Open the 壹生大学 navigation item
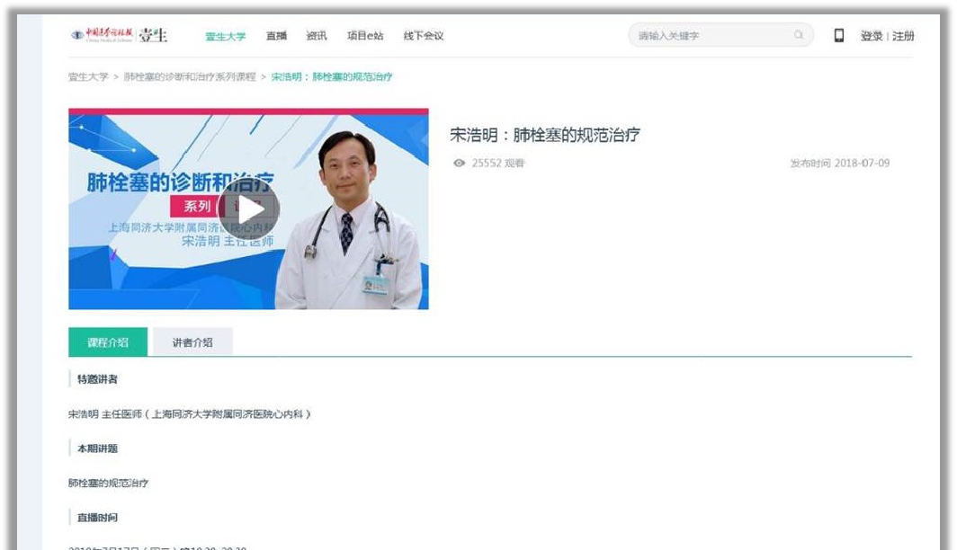 pos(225,36)
